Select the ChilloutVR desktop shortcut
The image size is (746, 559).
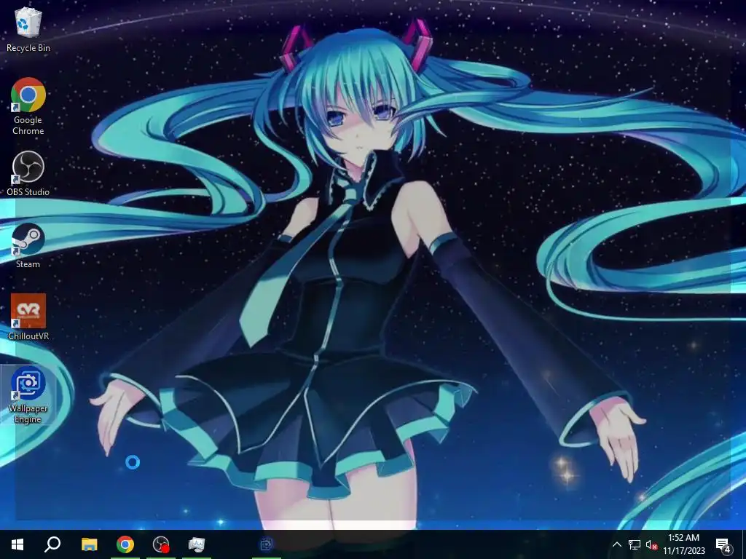(x=28, y=317)
